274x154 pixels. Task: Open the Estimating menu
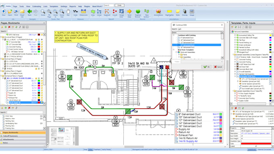tap(37, 6)
